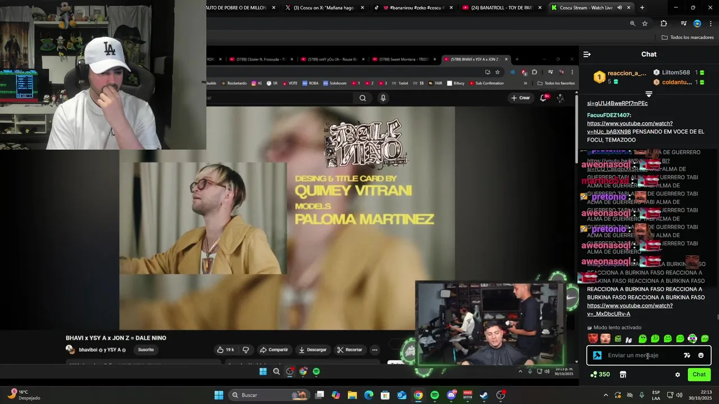Open a new Chrome tab
Screen dimensions: 719x404
642,8
